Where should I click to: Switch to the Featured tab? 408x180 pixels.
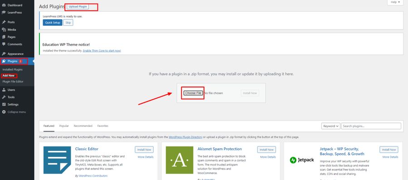click(x=49, y=126)
